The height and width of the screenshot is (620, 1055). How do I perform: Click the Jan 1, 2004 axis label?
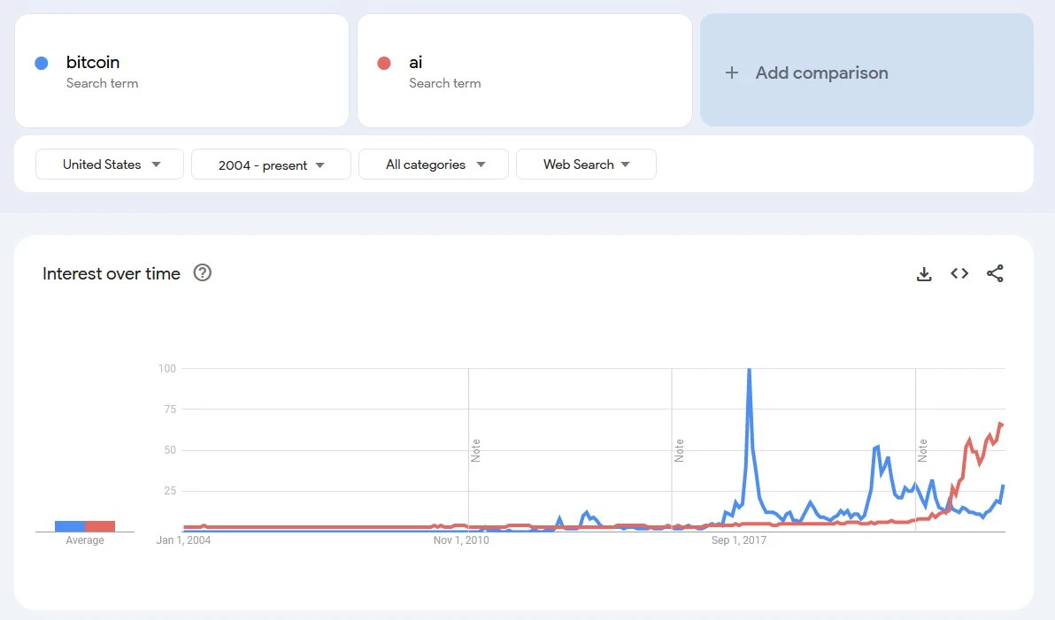[184, 540]
